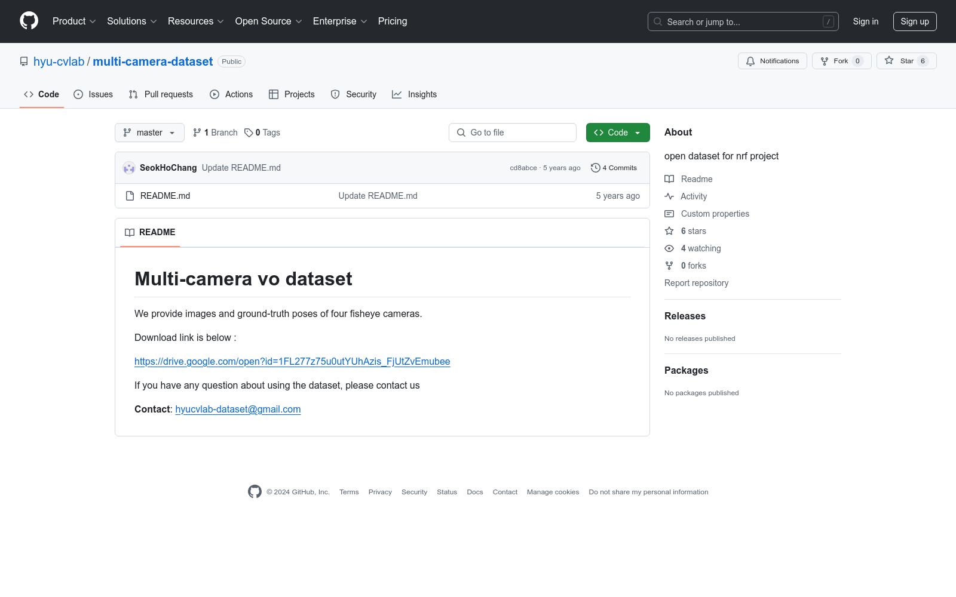956x597 pixels.
Task: Click the commits history clock icon
Action: (x=595, y=168)
